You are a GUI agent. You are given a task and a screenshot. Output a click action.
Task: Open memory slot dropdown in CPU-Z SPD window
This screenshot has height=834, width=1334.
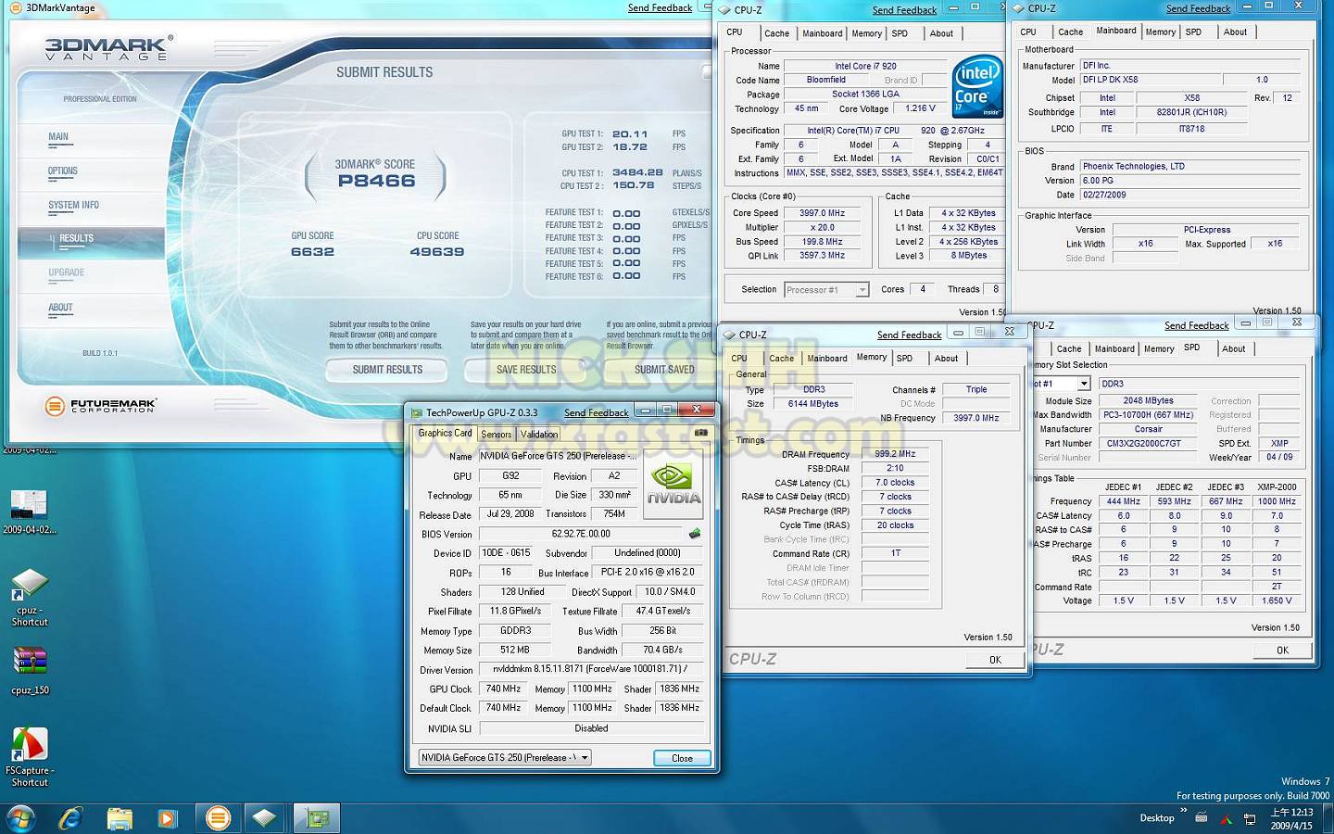click(1083, 384)
